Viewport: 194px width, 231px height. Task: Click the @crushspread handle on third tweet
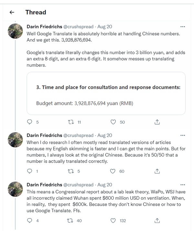pyautogui.click(x=79, y=185)
